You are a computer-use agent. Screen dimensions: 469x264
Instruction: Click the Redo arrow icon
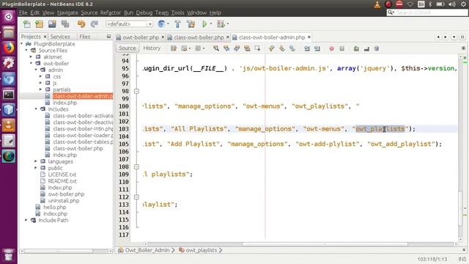[95, 24]
